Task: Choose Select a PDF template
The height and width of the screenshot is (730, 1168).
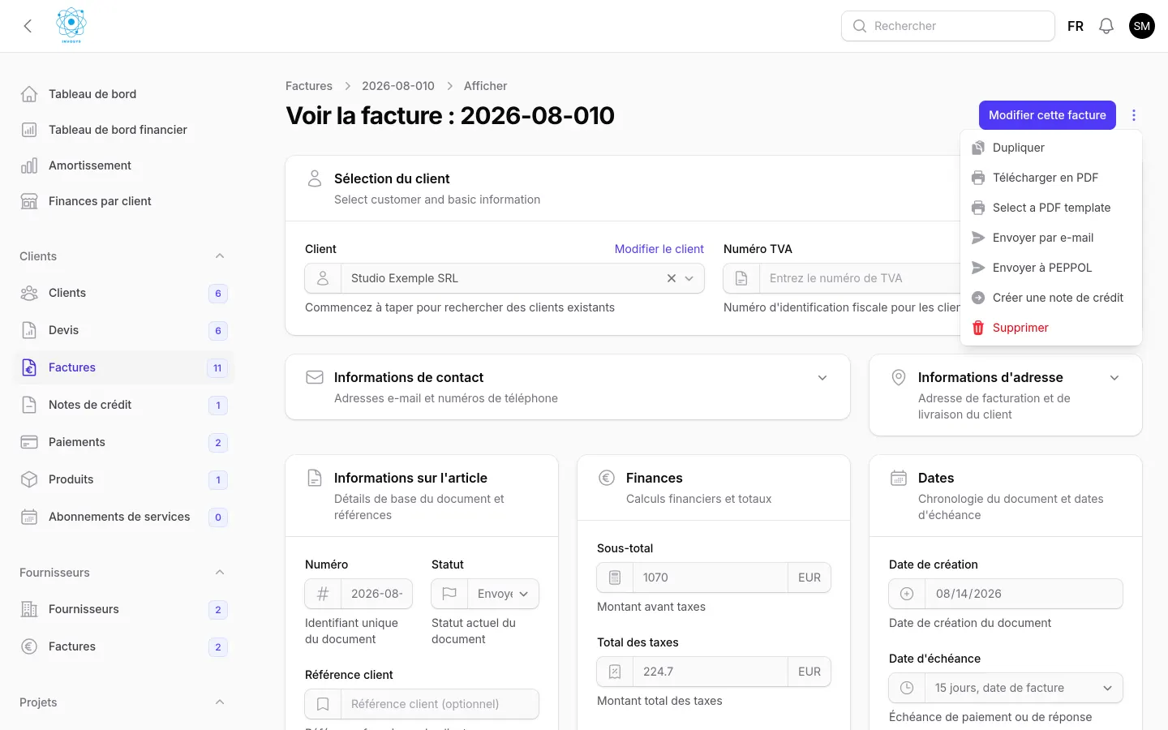Action: [x=1051, y=208]
